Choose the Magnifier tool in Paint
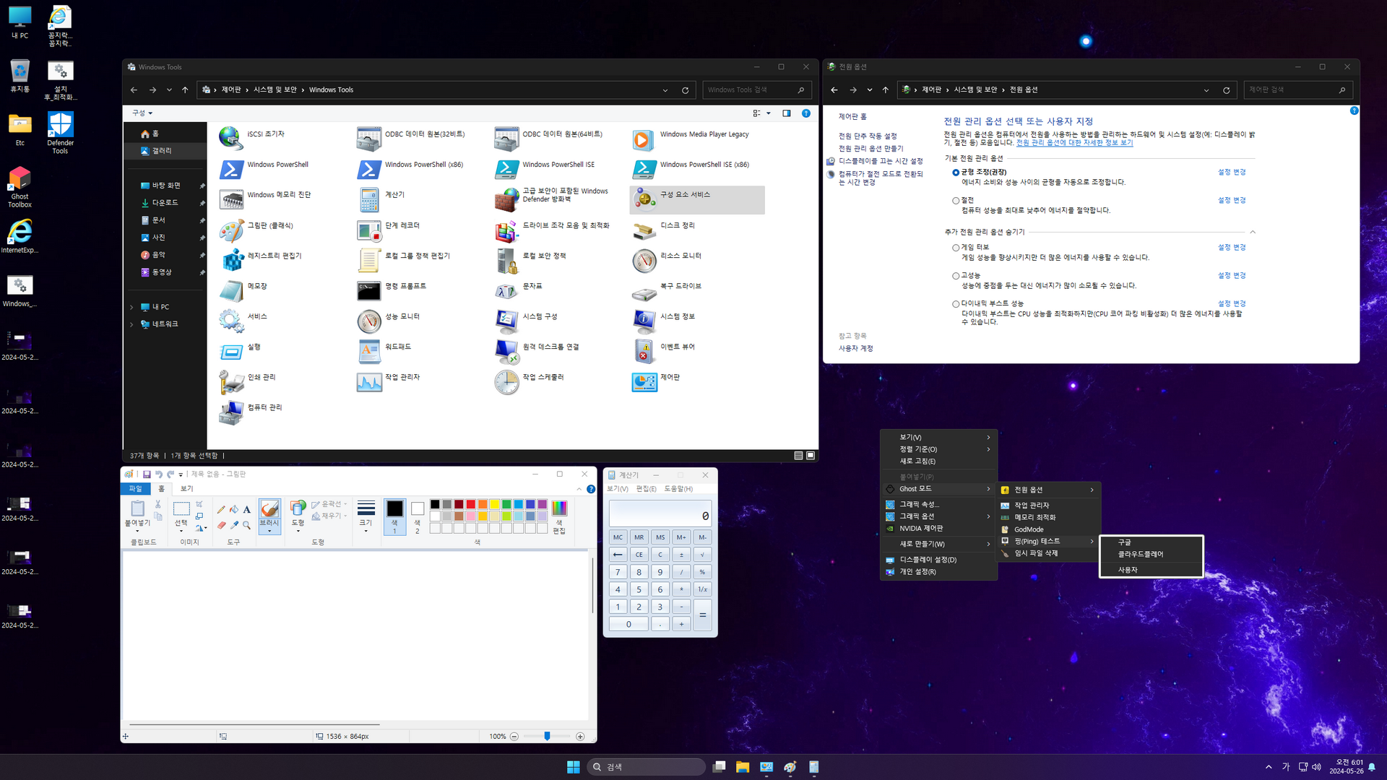Viewport: 1387px width, 780px height. (246, 525)
